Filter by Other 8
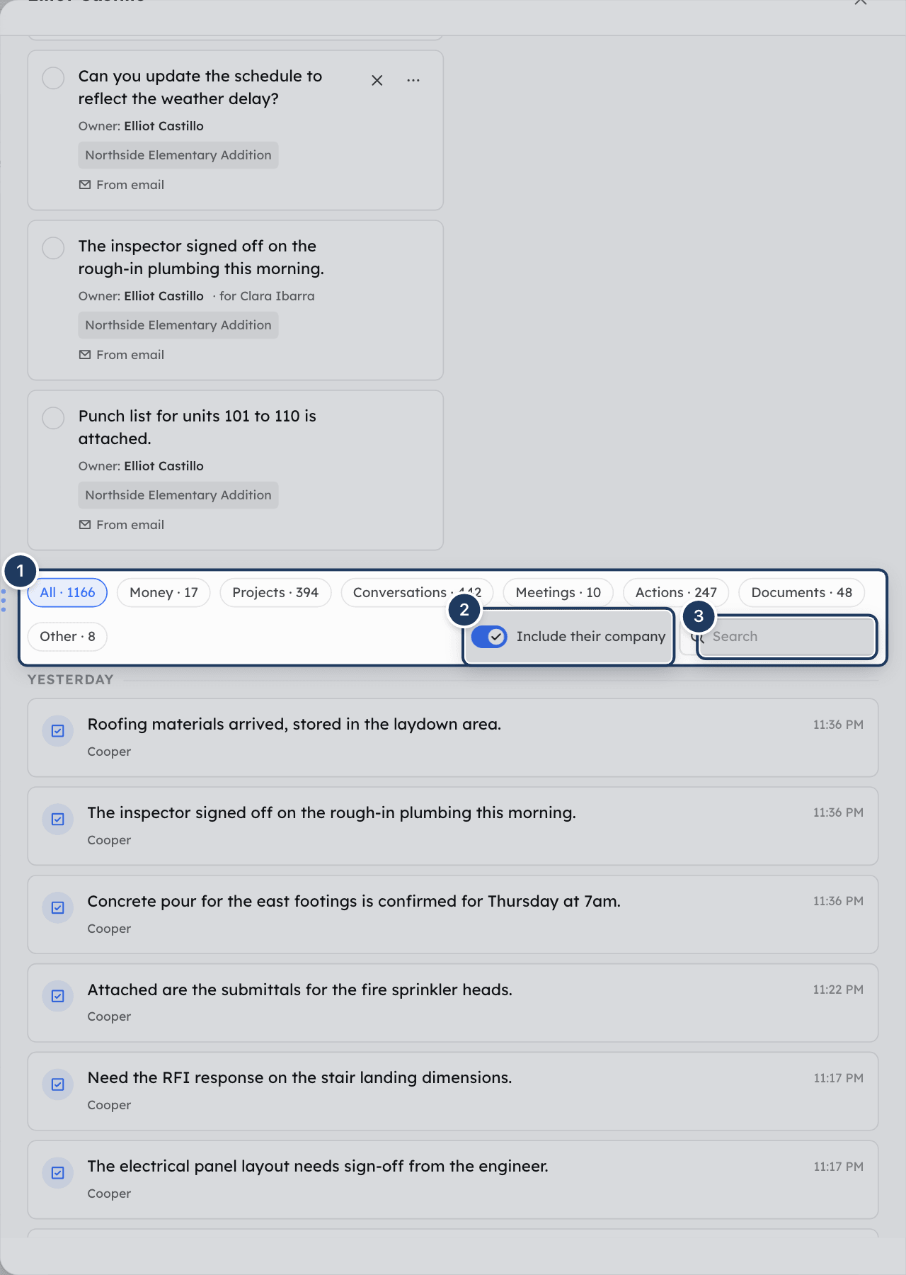The height and width of the screenshot is (1275, 906). tap(67, 637)
